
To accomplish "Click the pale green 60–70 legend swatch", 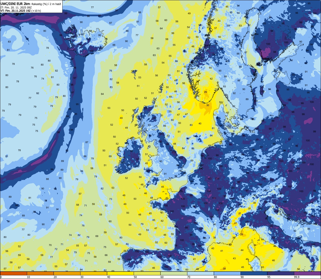I will [x=174, y=273].
